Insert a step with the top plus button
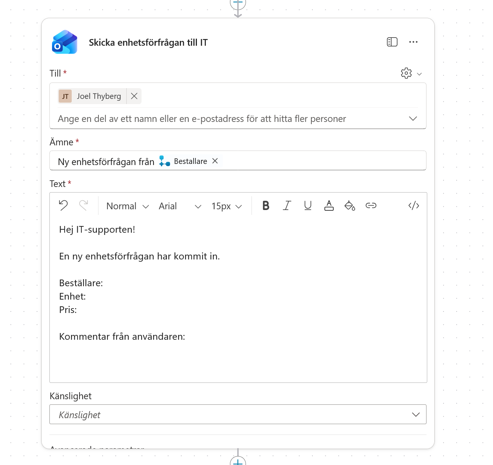 pos(238,3)
